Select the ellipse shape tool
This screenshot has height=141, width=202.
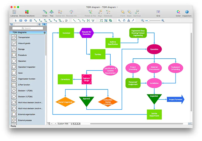pyautogui.click(x=26, y=20)
